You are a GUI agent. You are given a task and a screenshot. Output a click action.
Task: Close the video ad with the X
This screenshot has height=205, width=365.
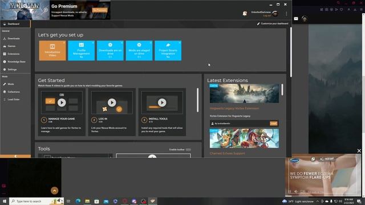pyautogui.click(x=359, y=151)
